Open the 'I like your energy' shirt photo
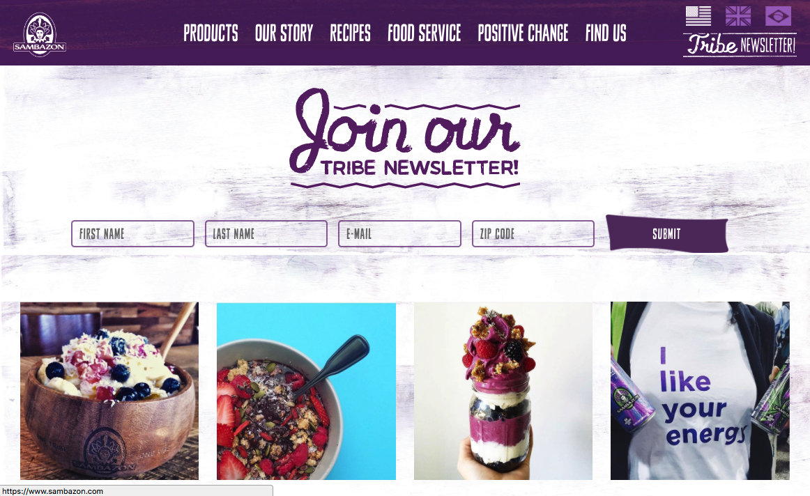 tap(700, 391)
